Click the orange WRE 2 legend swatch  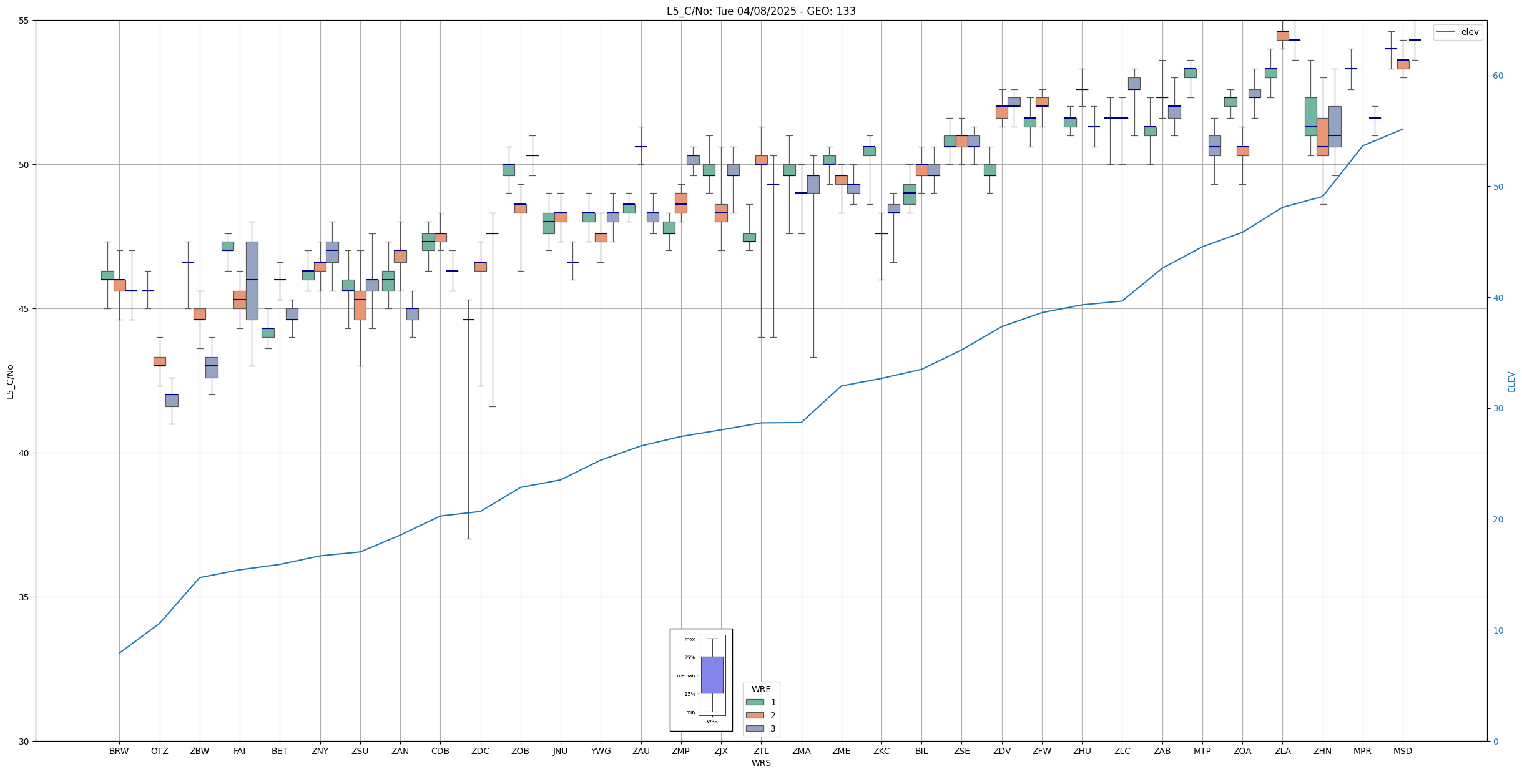(754, 715)
